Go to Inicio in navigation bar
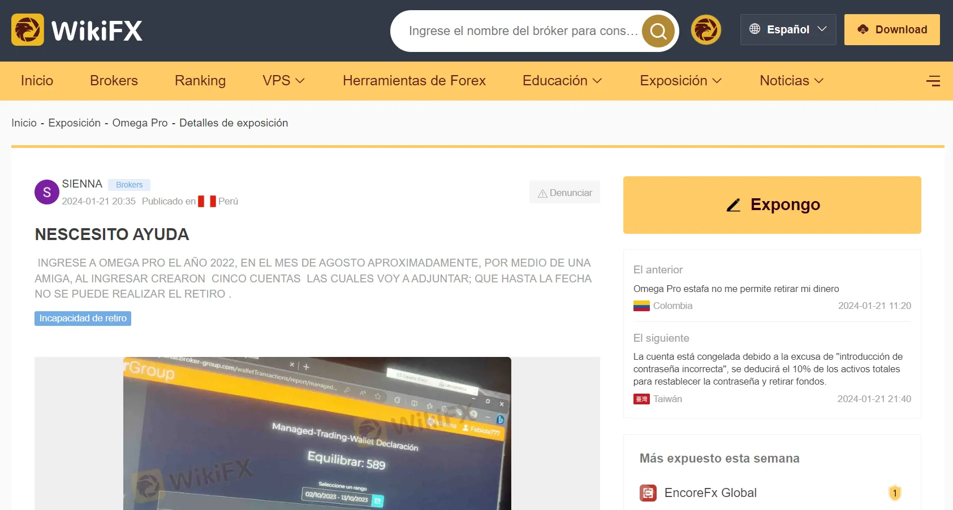Screen dimensions: 953x510 pyautogui.click(x=37, y=81)
